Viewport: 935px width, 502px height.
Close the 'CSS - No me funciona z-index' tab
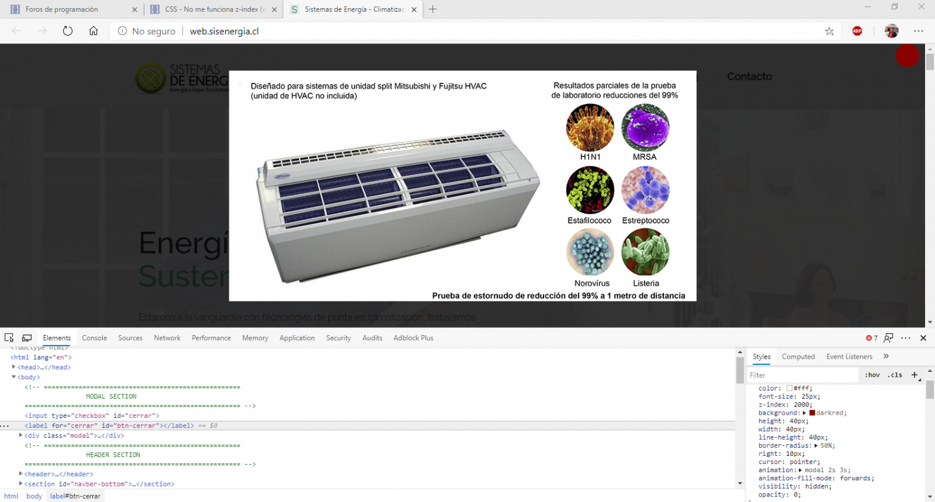274,9
